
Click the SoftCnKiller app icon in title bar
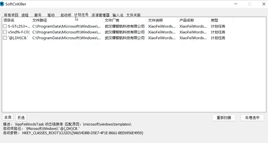pos(2,4)
